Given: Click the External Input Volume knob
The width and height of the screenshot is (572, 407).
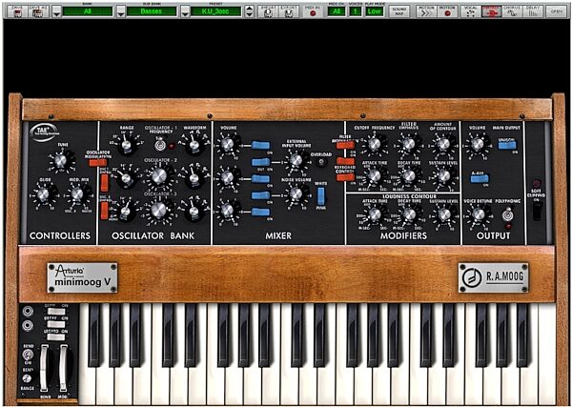Looking at the screenshot, I should point(296,160).
